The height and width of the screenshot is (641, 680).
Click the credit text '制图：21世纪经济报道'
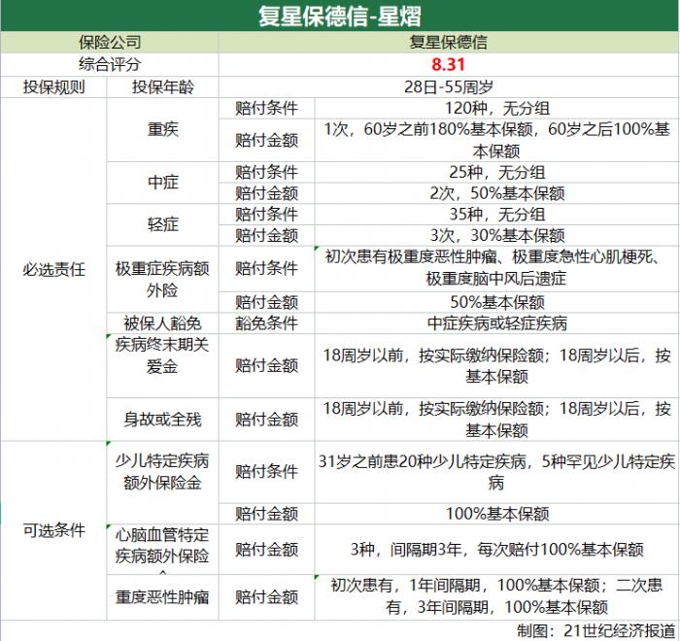pos(595,630)
